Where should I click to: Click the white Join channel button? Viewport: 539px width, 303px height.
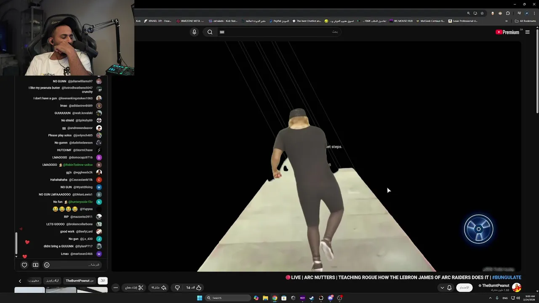coord(464,287)
